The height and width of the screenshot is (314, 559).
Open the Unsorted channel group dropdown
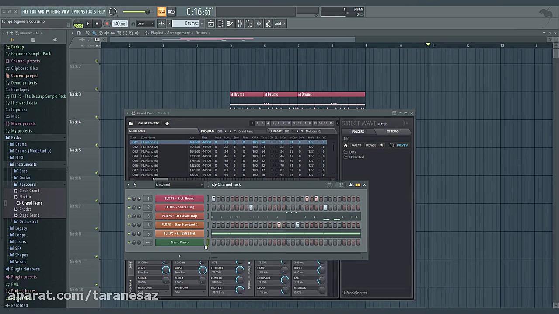(x=179, y=184)
